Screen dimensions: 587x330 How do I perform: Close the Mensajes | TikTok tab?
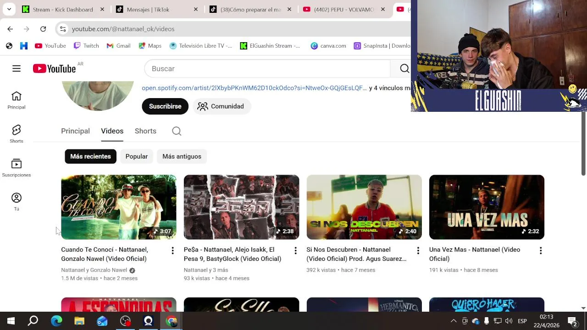pos(196,9)
